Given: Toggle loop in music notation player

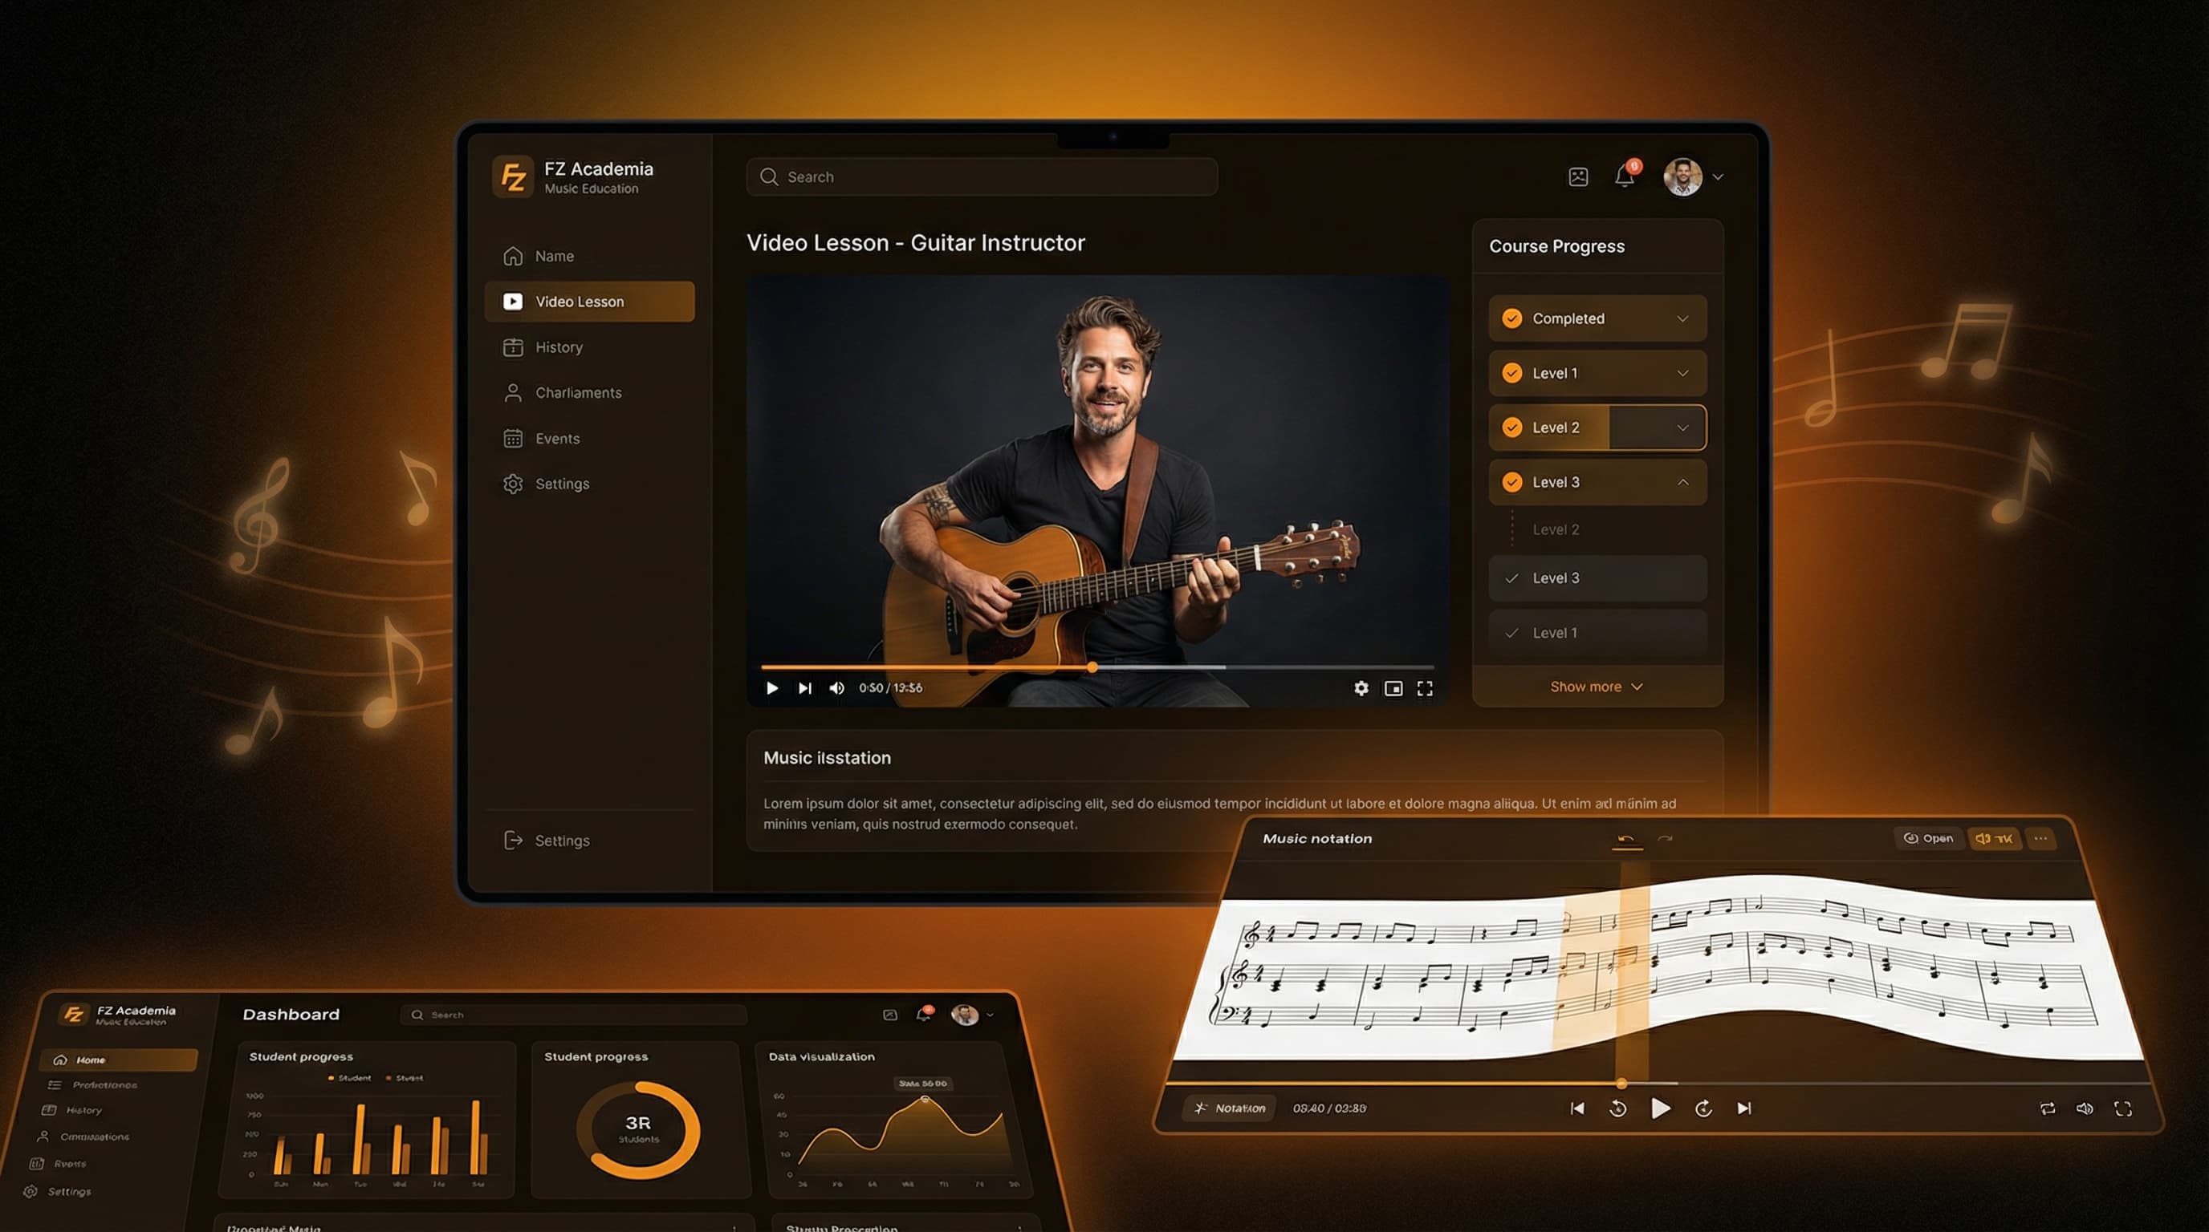Looking at the screenshot, I should coord(2047,1108).
